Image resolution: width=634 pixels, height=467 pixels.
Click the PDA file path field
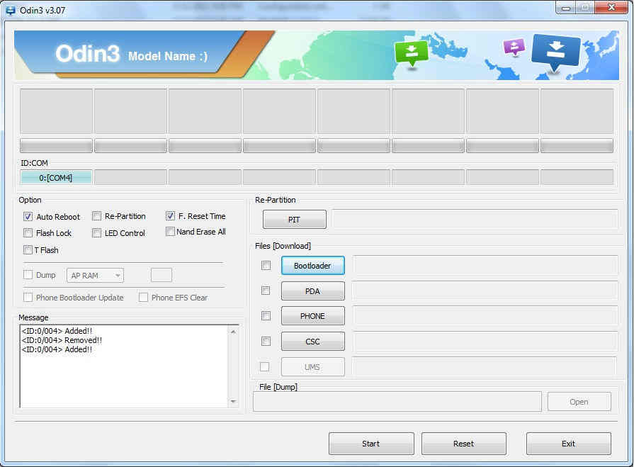[x=485, y=291]
